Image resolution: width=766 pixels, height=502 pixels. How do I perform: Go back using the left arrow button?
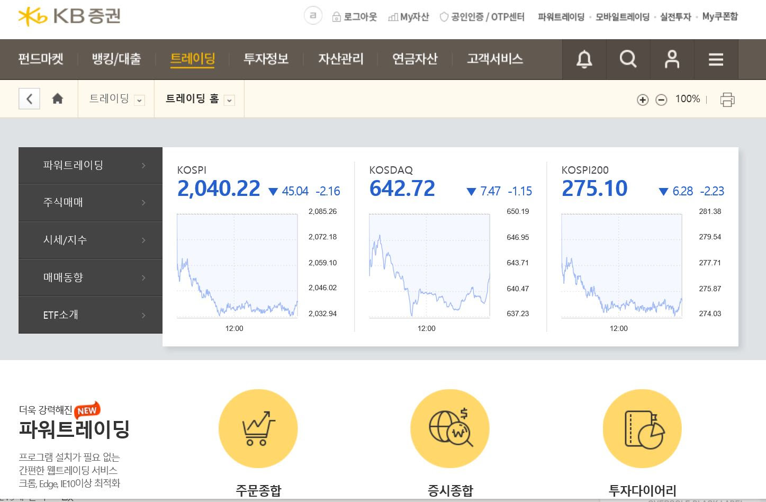coord(29,98)
